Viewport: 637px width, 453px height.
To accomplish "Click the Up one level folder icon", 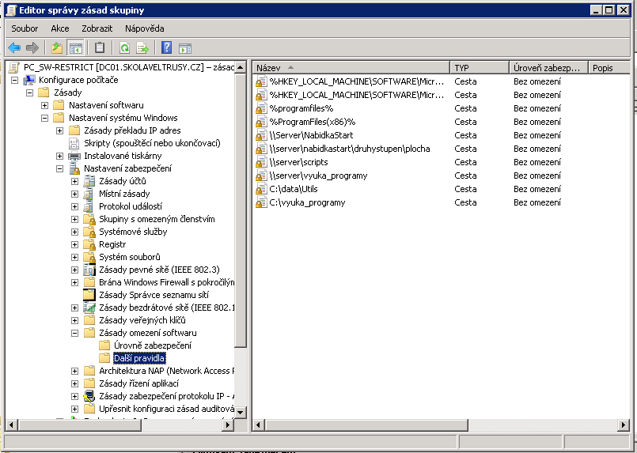I will click(57, 47).
